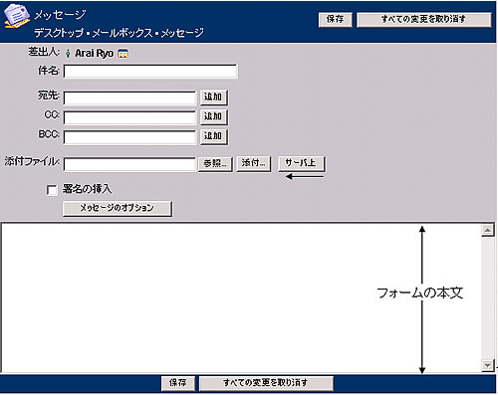Click the メールボックス breadcrumb link

pyautogui.click(x=123, y=33)
